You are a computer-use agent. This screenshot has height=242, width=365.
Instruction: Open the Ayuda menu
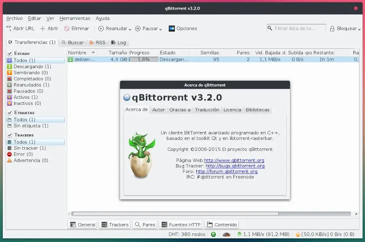[x=102, y=19]
